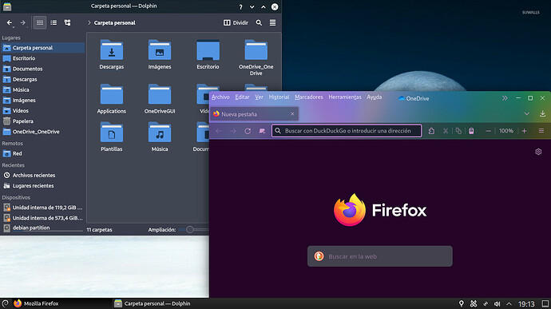Click the Buscar en la web field
This screenshot has width=551, height=309.
[380, 256]
